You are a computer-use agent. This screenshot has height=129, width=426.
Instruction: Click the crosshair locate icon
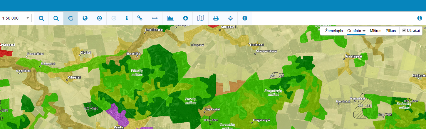coord(230,18)
